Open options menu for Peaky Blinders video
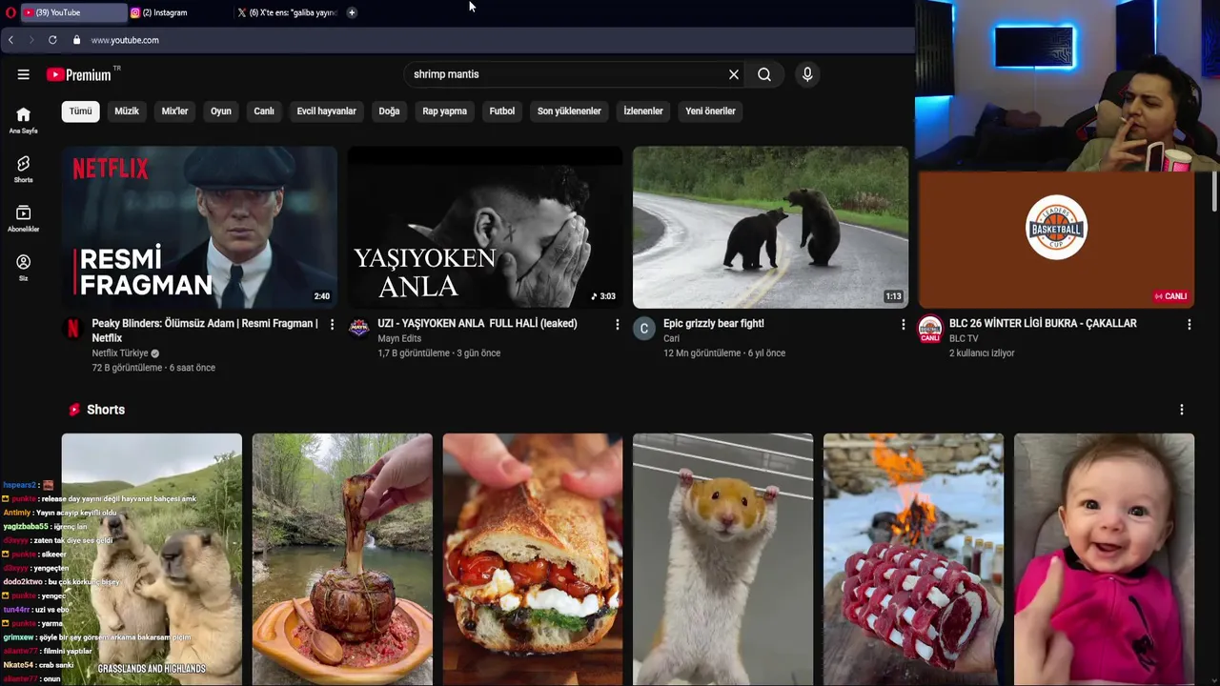Viewport: 1220px width, 686px height. [x=332, y=325]
